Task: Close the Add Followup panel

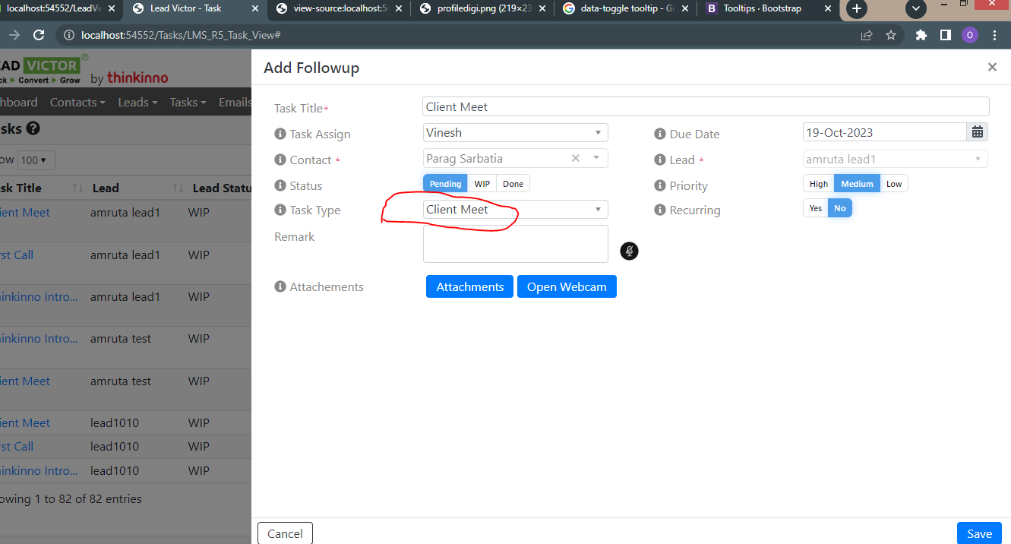Action: tap(992, 67)
